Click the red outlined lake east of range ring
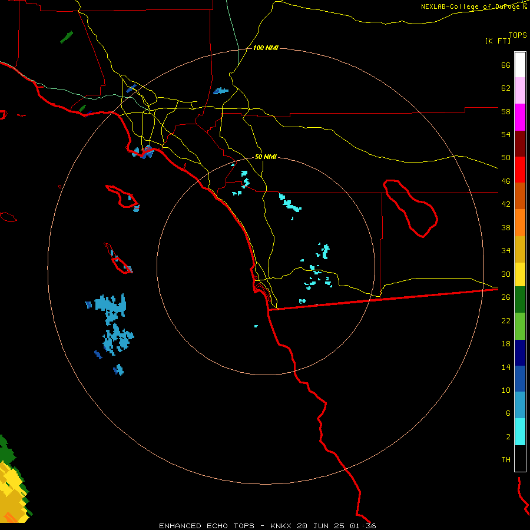Viewport: 530px width, 530px height. 410,208
